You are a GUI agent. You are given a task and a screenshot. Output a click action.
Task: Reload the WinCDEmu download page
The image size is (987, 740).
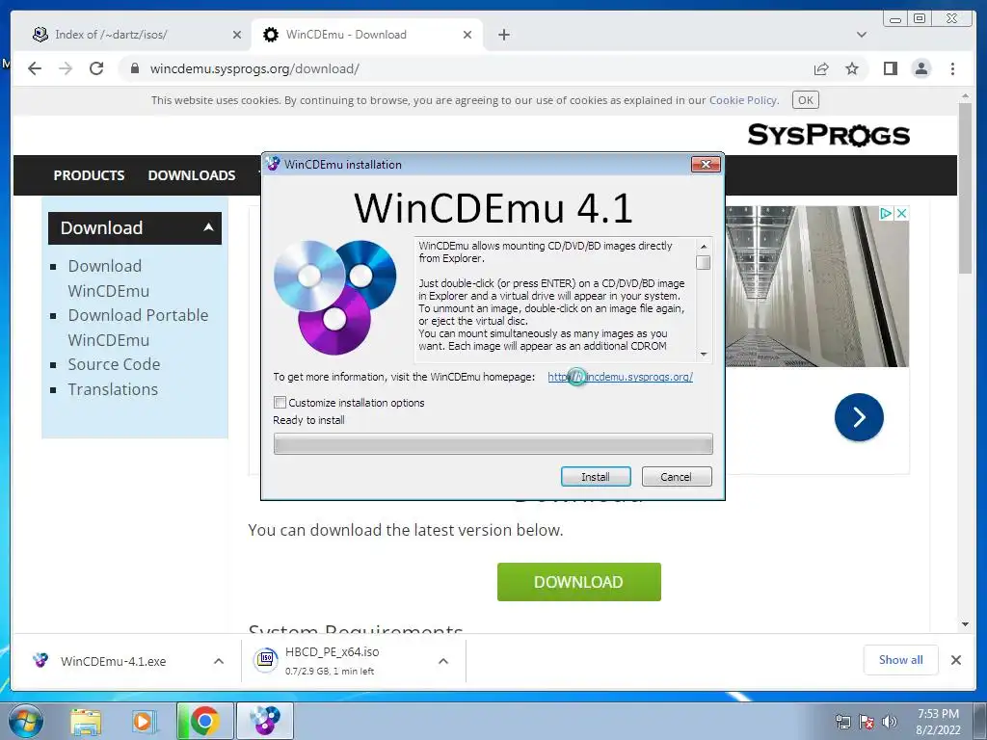(96, 68)
